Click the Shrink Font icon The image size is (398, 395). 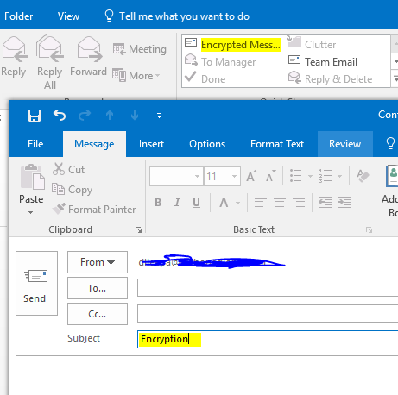coord(270,176)
